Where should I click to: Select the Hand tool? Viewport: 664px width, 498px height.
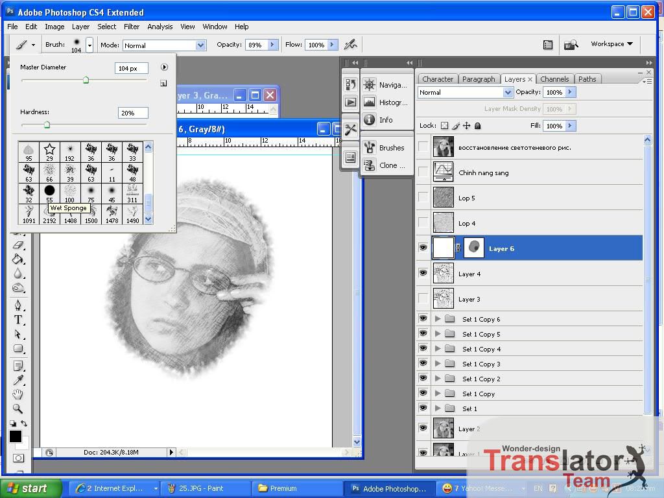[18, 395]
